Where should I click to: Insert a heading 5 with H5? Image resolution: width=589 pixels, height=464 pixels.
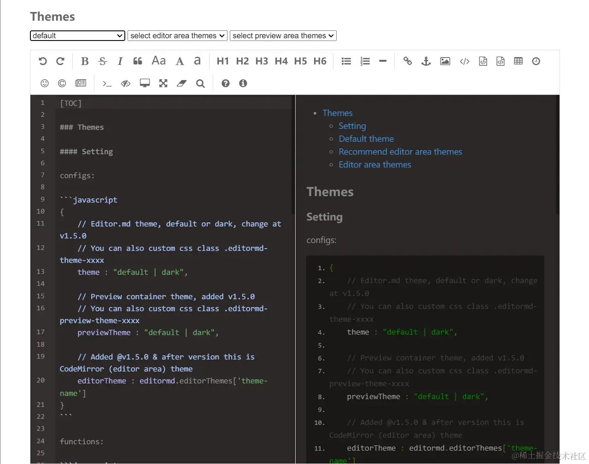[300, 61]
